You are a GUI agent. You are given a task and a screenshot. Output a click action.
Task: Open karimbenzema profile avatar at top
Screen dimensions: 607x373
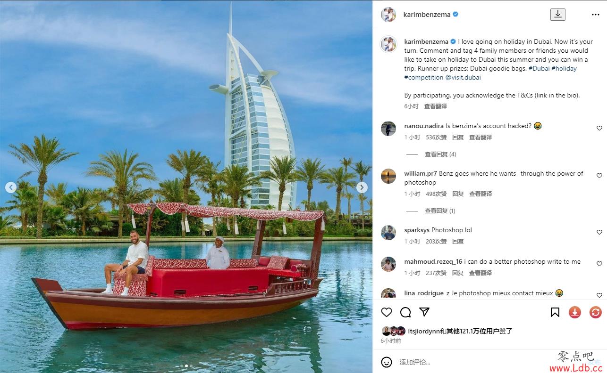point(388,15)
